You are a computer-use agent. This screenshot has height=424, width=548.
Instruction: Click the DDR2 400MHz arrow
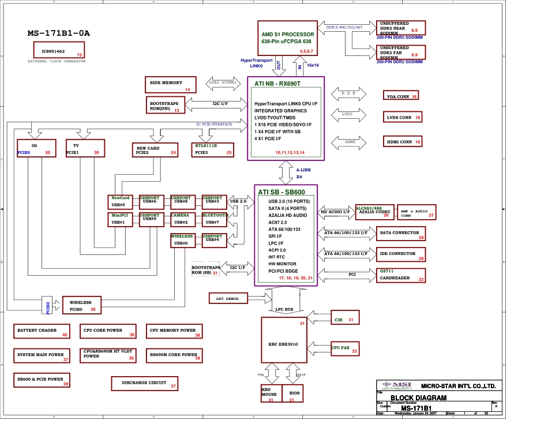pos(222,84)
